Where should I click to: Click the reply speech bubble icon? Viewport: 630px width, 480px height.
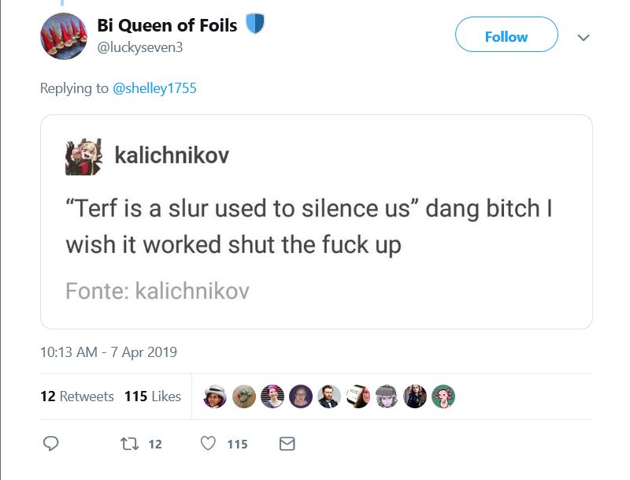[x=50, y=444]
